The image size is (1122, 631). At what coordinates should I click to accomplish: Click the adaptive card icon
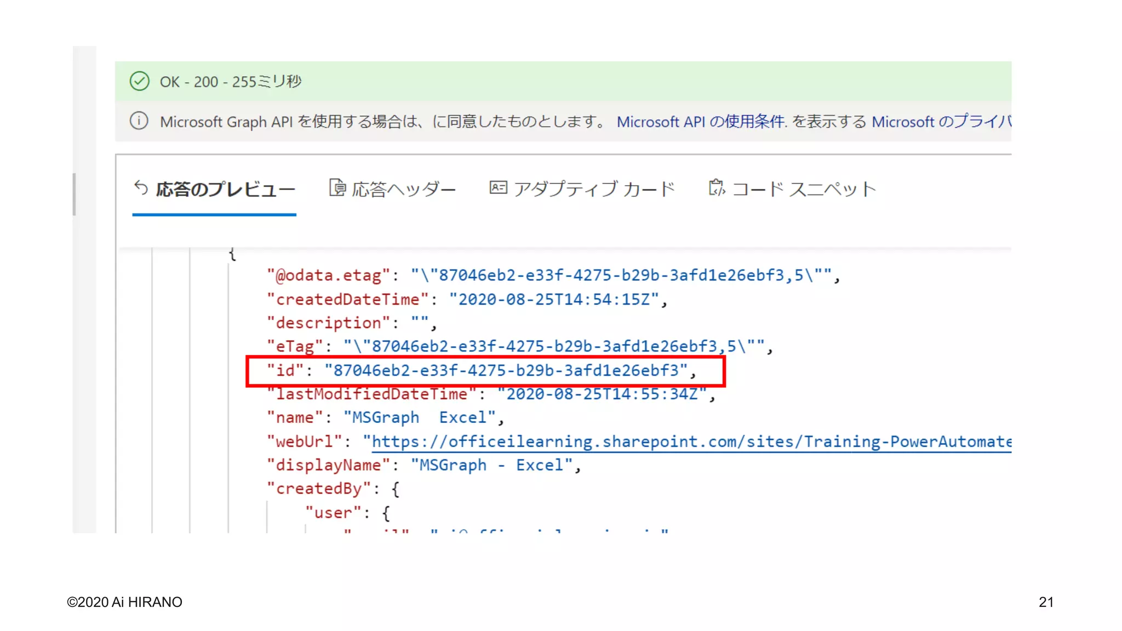497,188
